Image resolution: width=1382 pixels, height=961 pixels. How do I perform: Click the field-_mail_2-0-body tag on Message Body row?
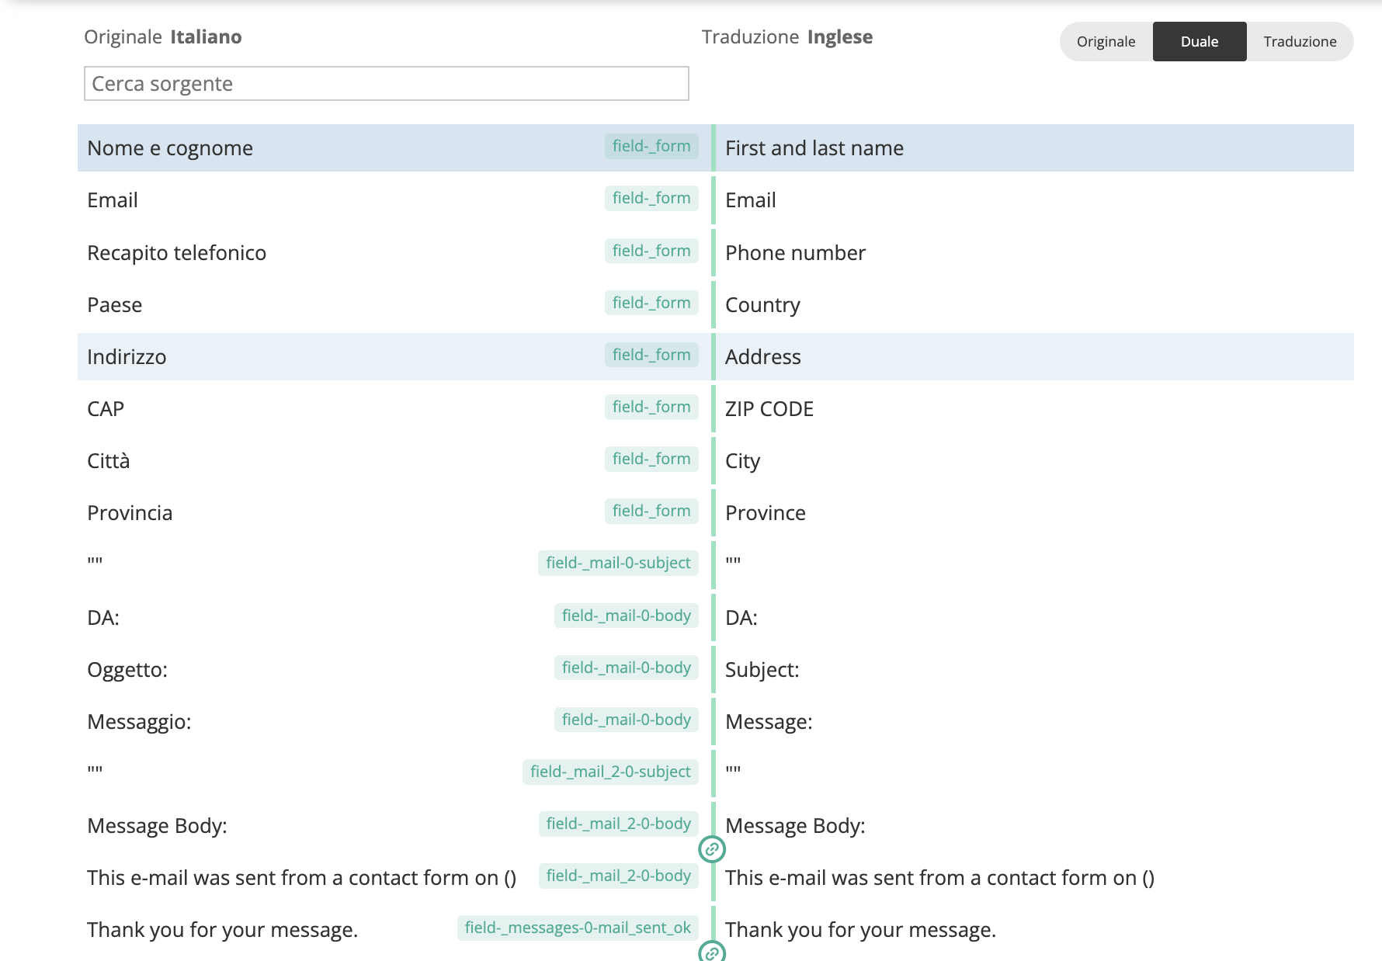(x=619, y=824)
